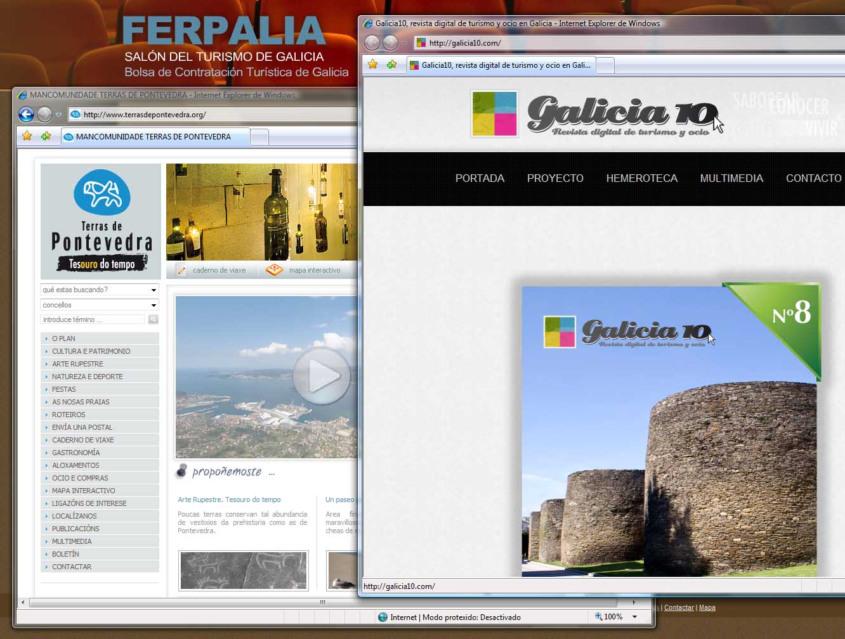Image resolution: width=845 pixels, height=639 pixels.
Task: Open recent pages dropdown in Pontevedra window
Action: click(58, 115)
